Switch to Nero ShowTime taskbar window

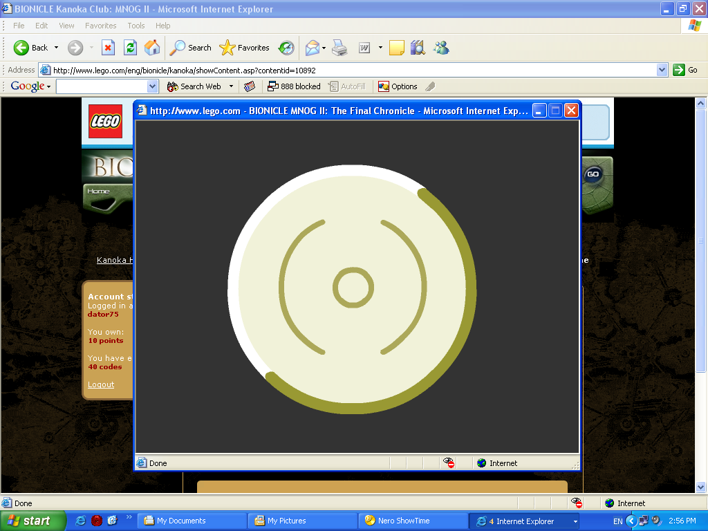pos(413,521)
